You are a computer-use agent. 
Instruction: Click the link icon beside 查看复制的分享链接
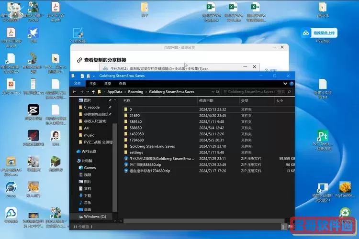79,60
